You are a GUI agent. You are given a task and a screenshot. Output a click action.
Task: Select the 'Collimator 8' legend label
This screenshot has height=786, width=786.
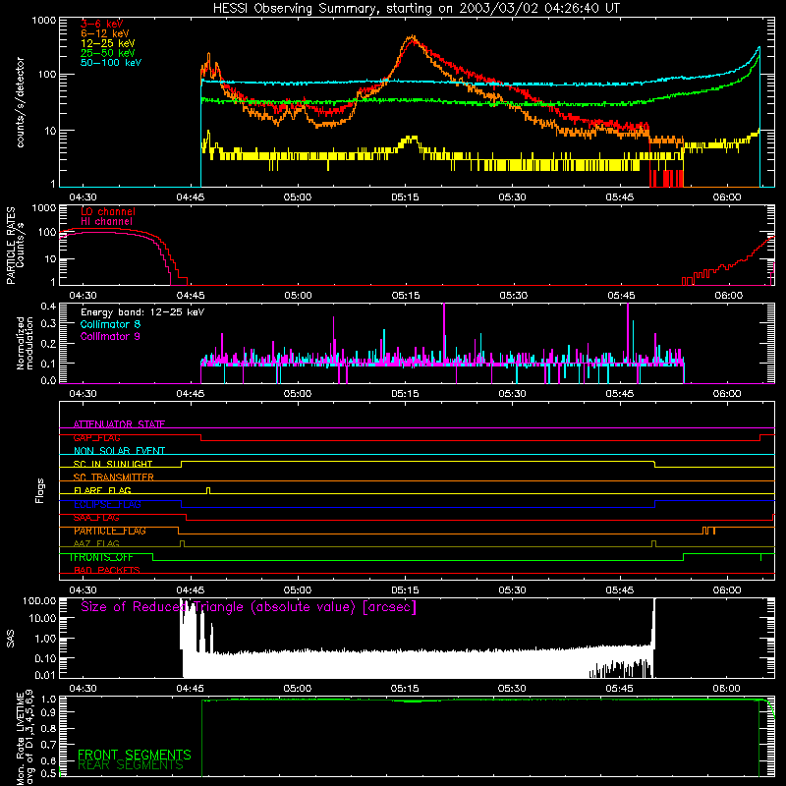pos(110,324)
